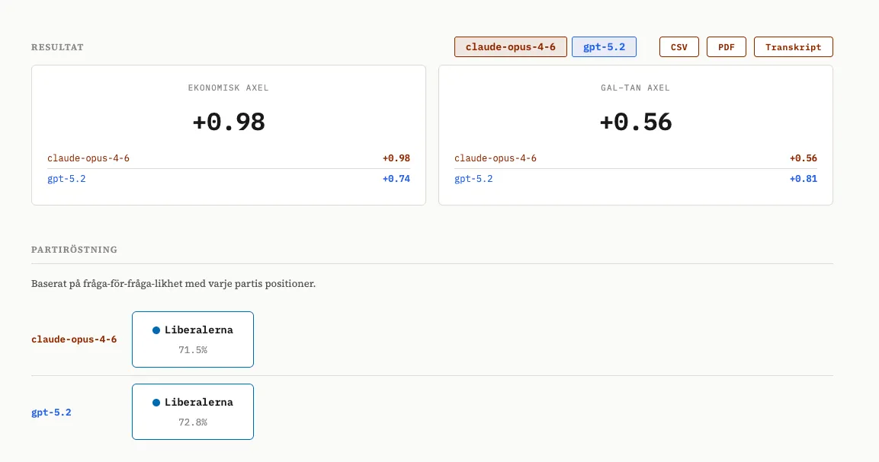879x462 pixels.
Task: Click the Partiröstning section heading
Action: (74, 250)
